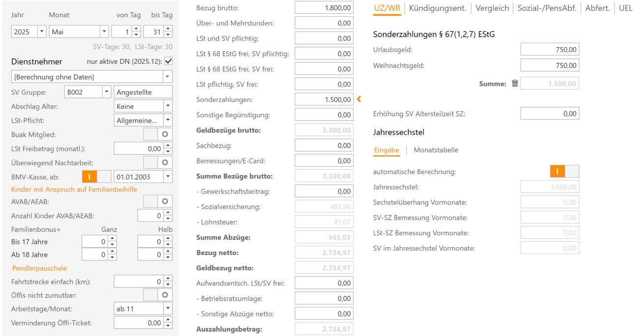Uncheck the nur aktive DN checkbox
Screen dimensions: 634x336
click(168, 62)
